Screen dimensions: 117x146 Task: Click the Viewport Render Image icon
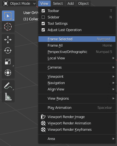coord(43,117)
